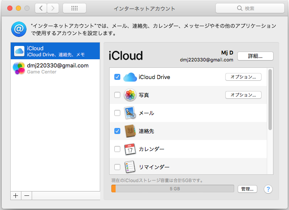Select dmj220330@gmail.com Game Center account

tap(55, 68)
